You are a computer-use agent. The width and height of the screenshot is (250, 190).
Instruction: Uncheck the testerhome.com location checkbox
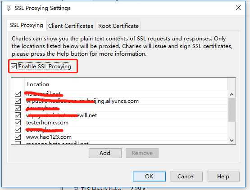tap(18, 123)
